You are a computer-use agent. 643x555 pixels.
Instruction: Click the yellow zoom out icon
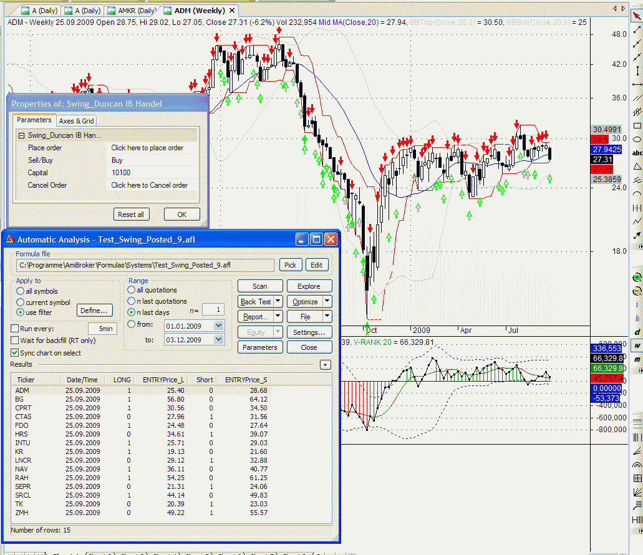pyautogui.click(x=637, y=291)
